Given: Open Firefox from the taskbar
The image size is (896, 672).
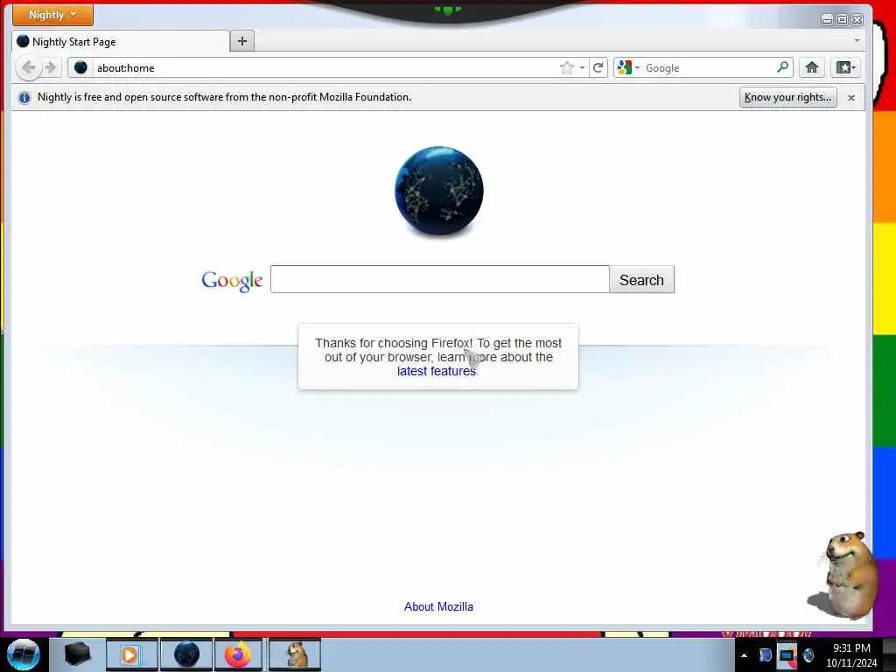Looking at the screenshot, I should 238,654.
